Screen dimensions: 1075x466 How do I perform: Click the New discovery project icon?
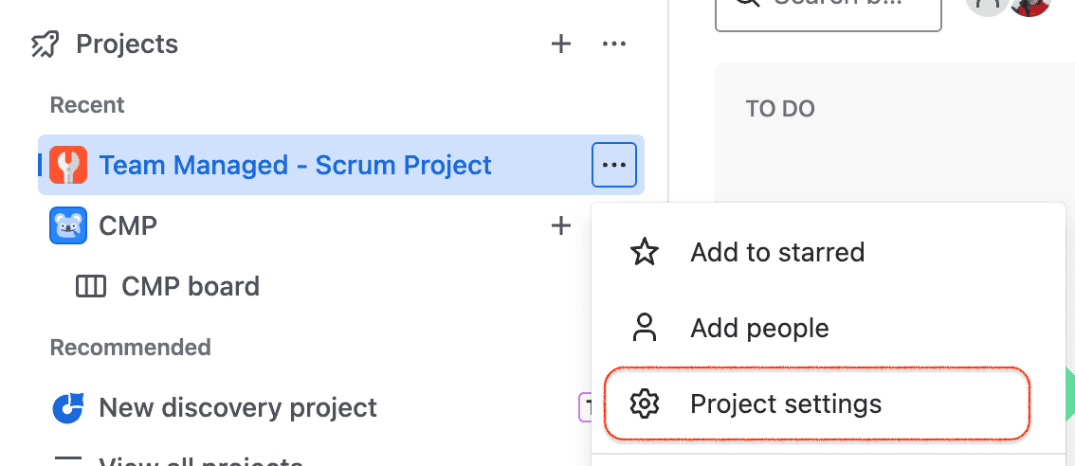pyautogui.click(x=68, y=408)
